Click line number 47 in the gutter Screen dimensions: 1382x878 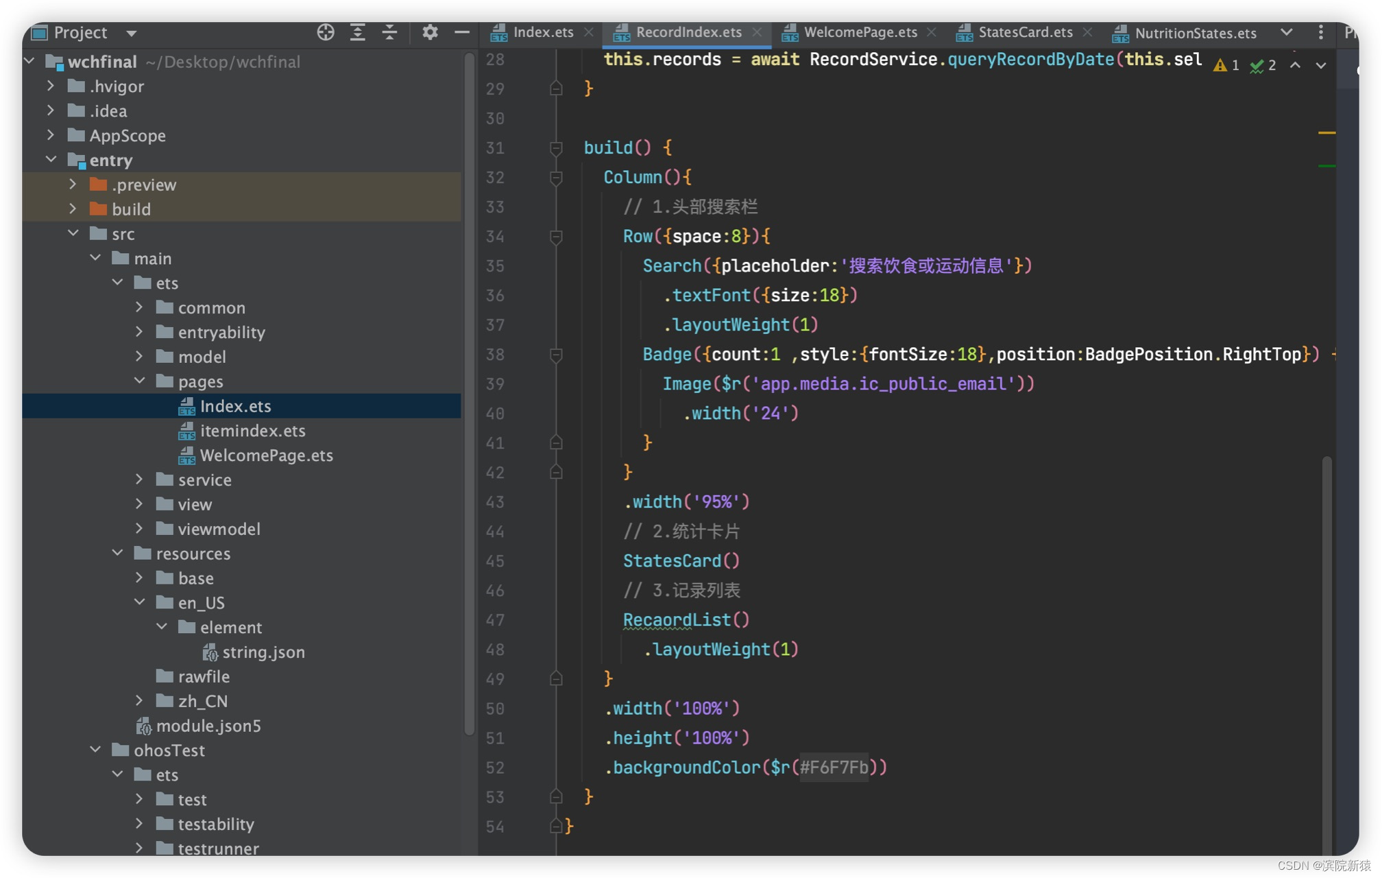pos(495,619)
